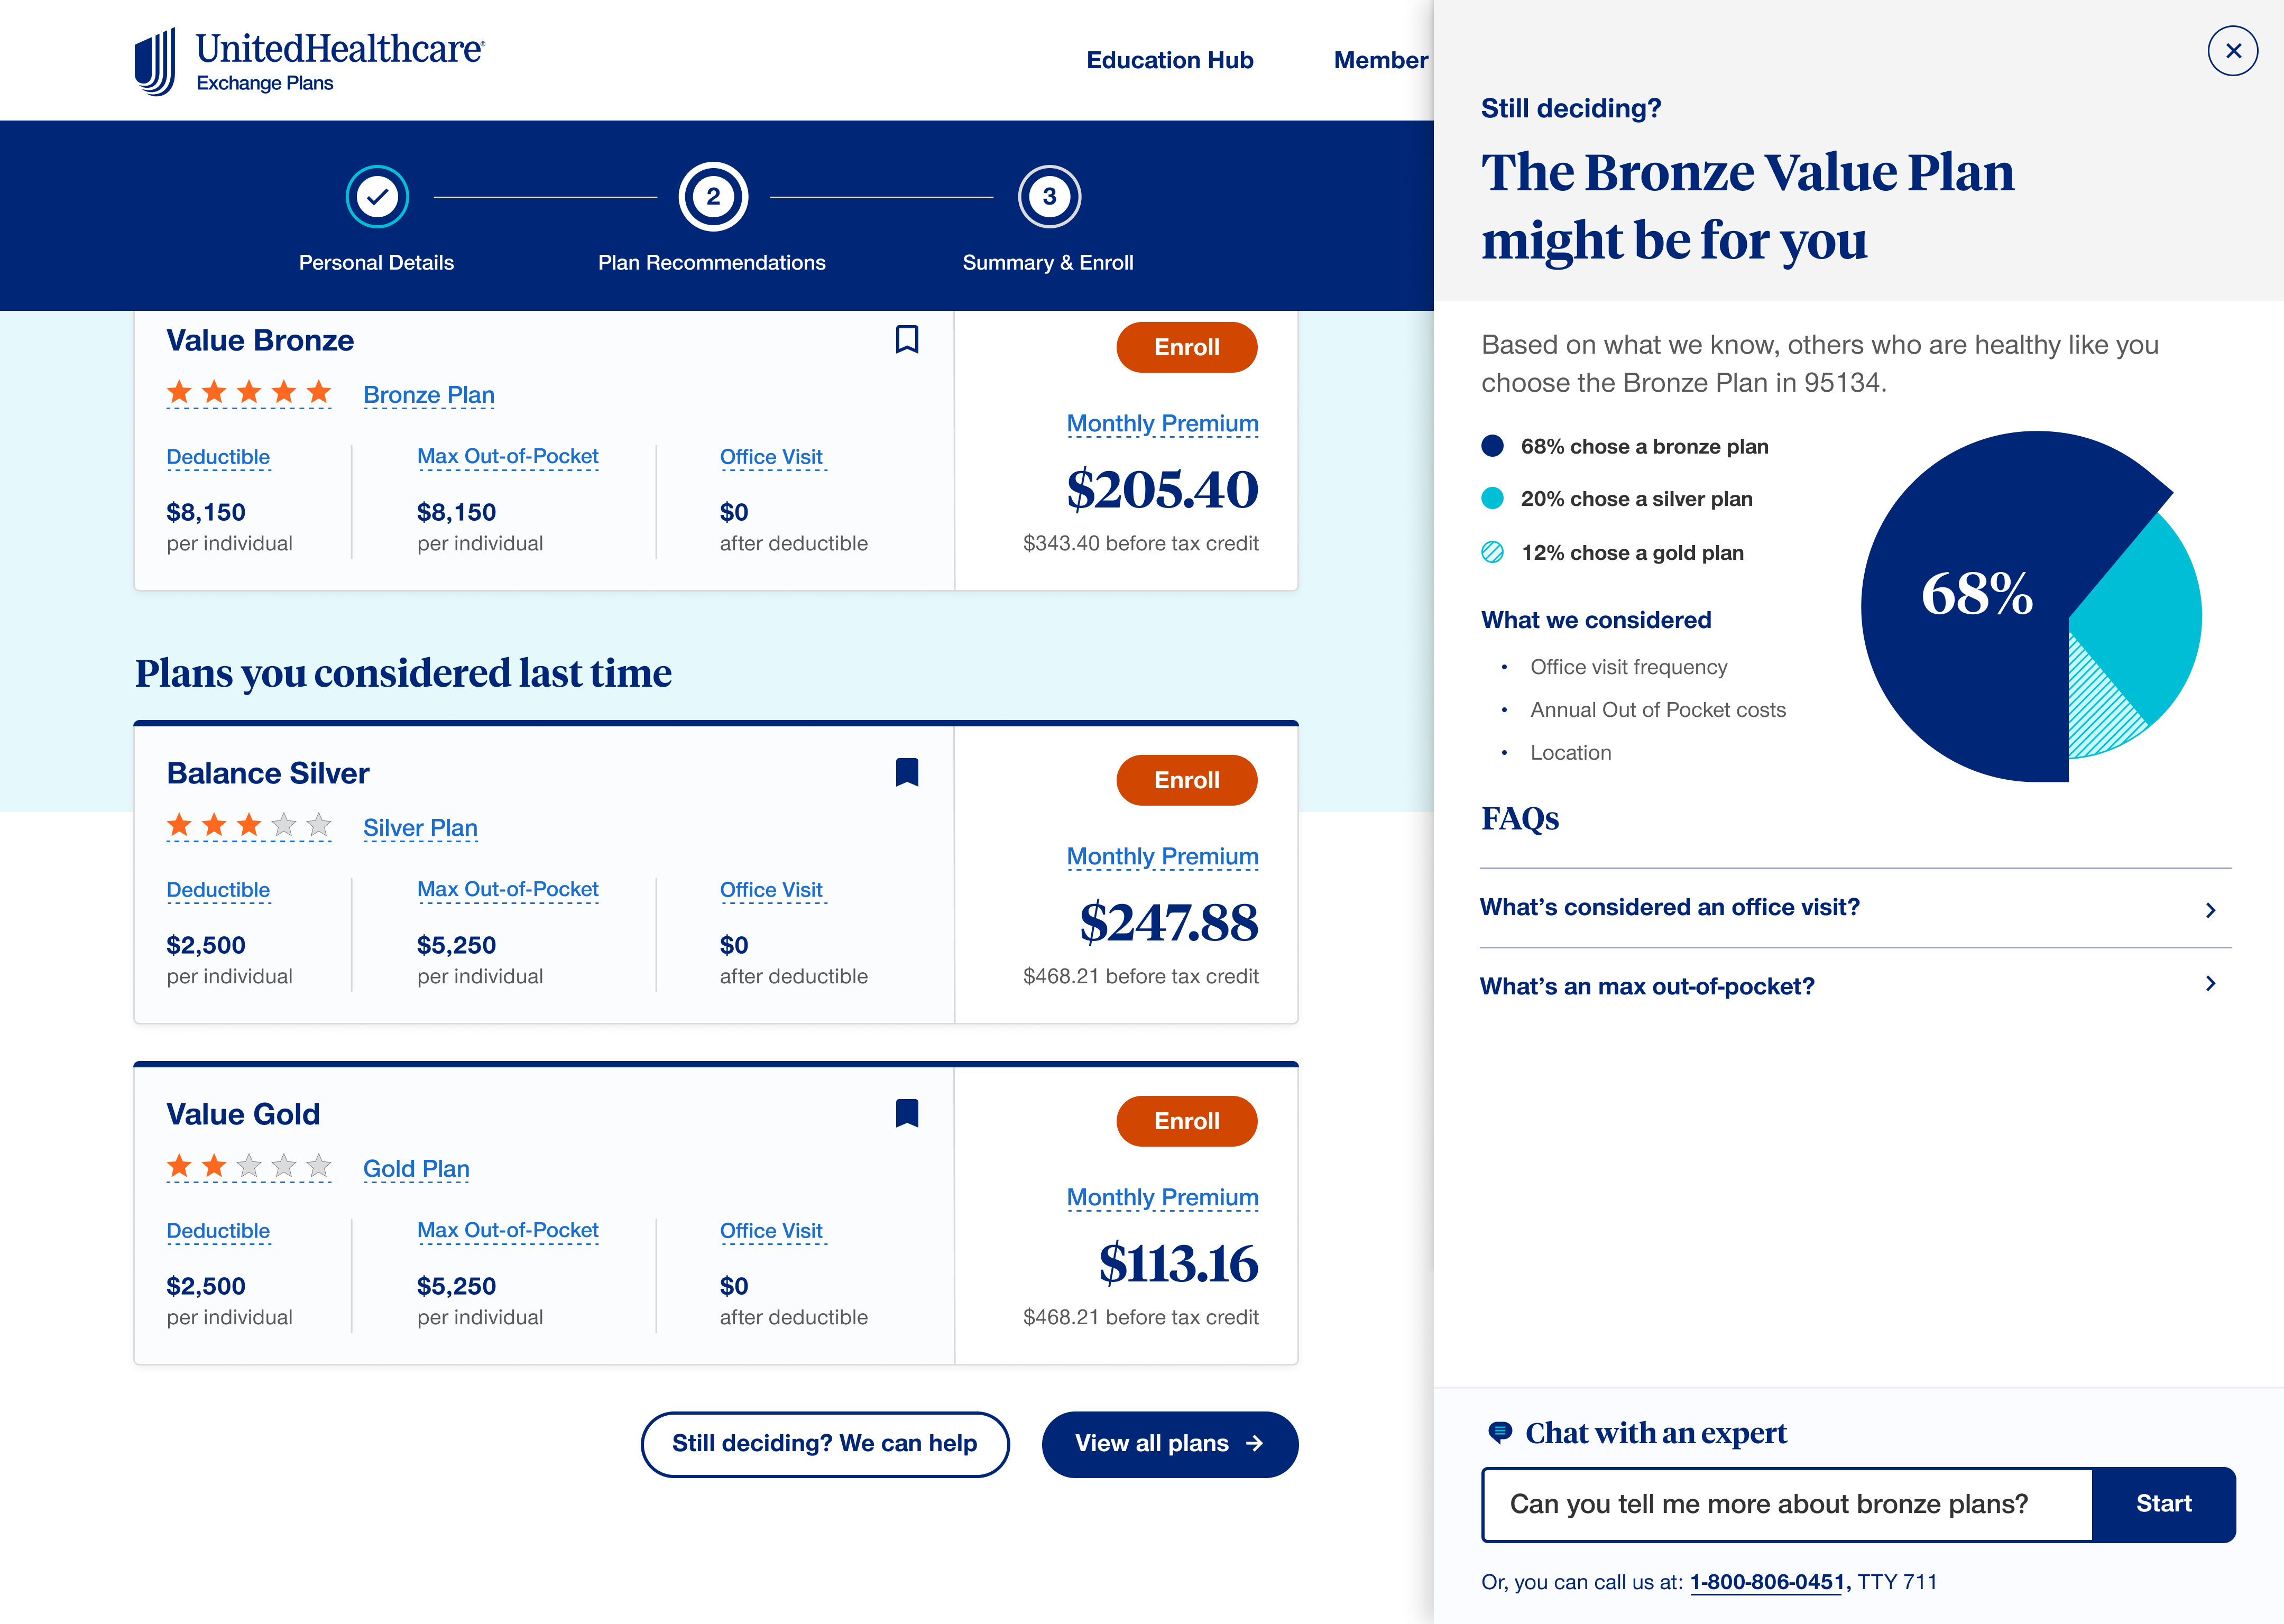Click the Personal Details checkmark step
2284x1624 pixels.
point(377,197)
